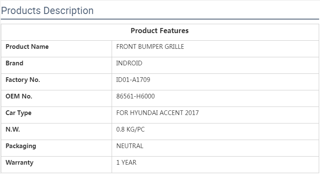Click the 0.8 KG/PC weight value
Viewport: 320px width, 174px height.
pyautogui.click(x=130, y=129)
